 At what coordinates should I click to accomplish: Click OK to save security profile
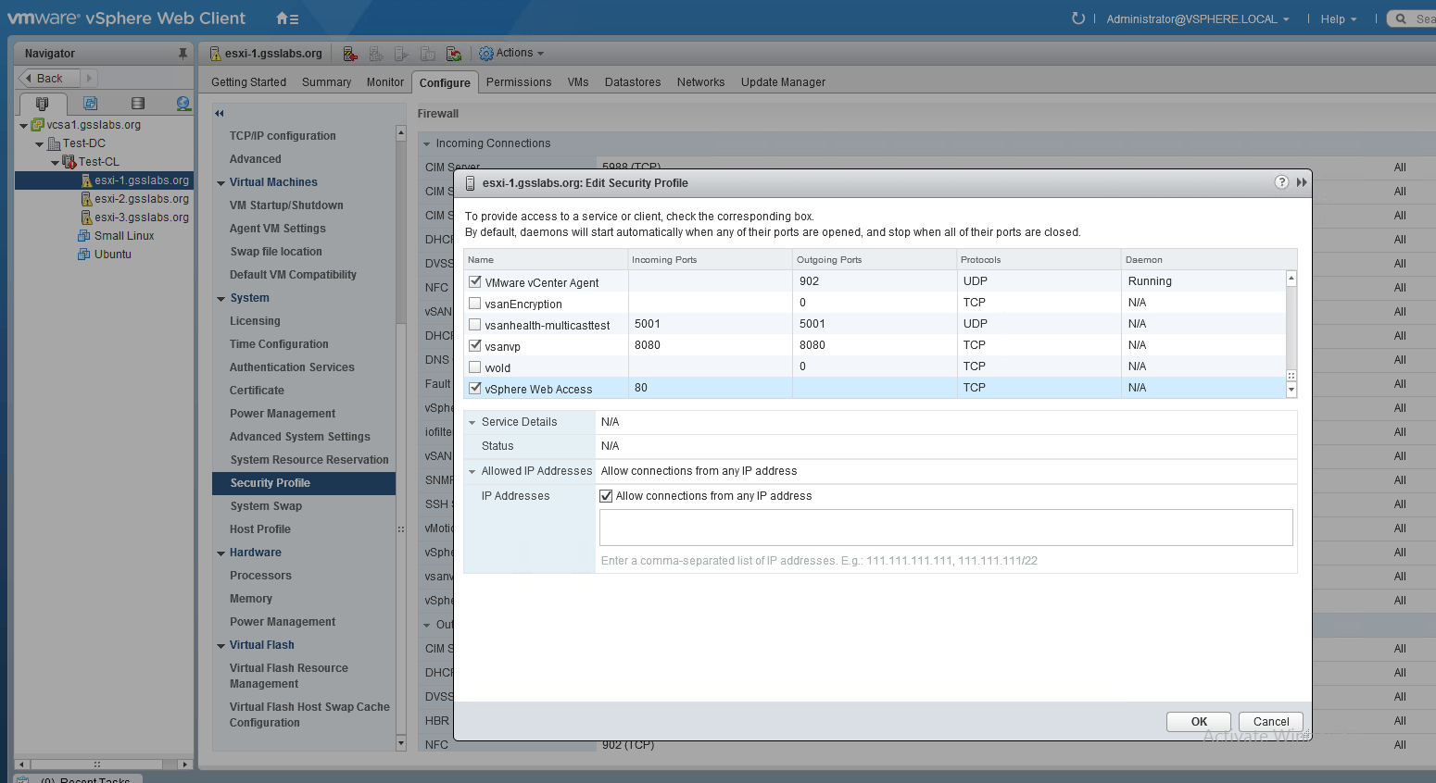pos(1198,722)
